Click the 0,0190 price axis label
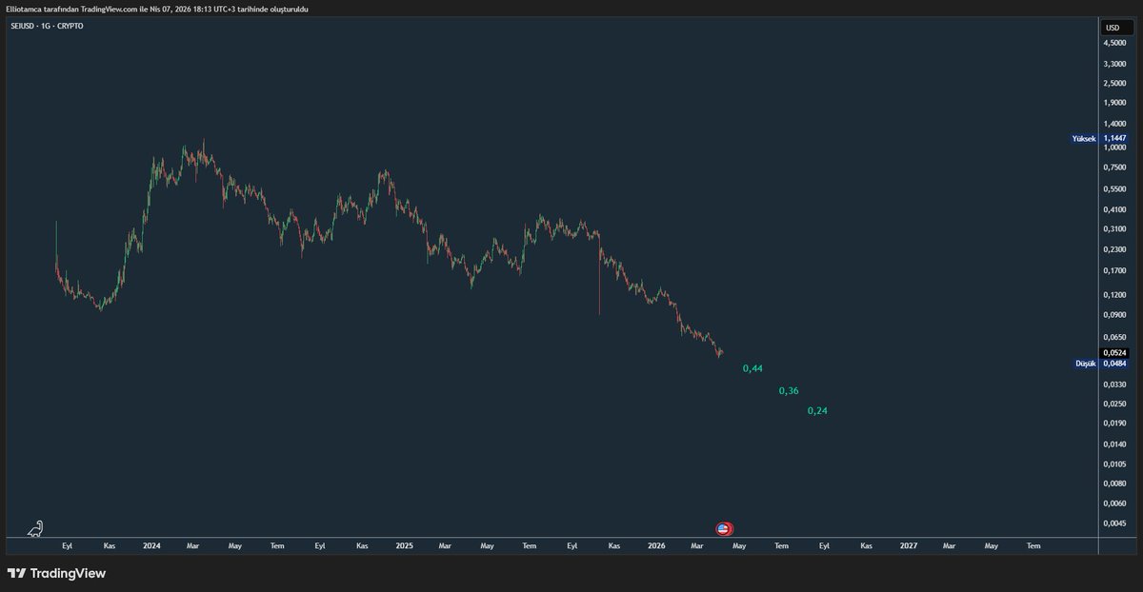This screenshot has height=592, width=1143. tap(1116, 423)
